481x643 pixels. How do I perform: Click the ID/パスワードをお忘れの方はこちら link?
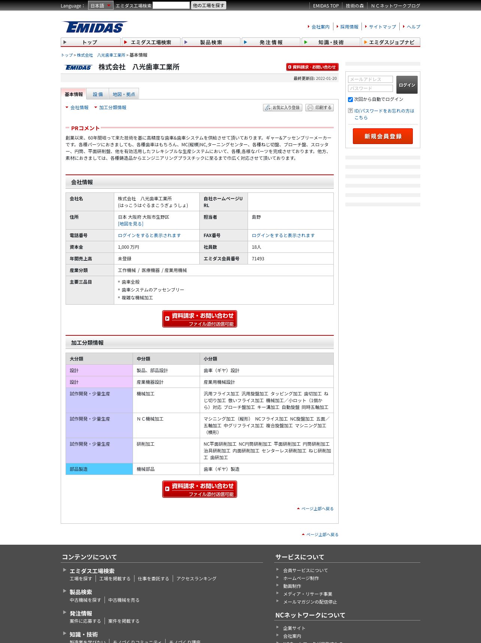384,114
